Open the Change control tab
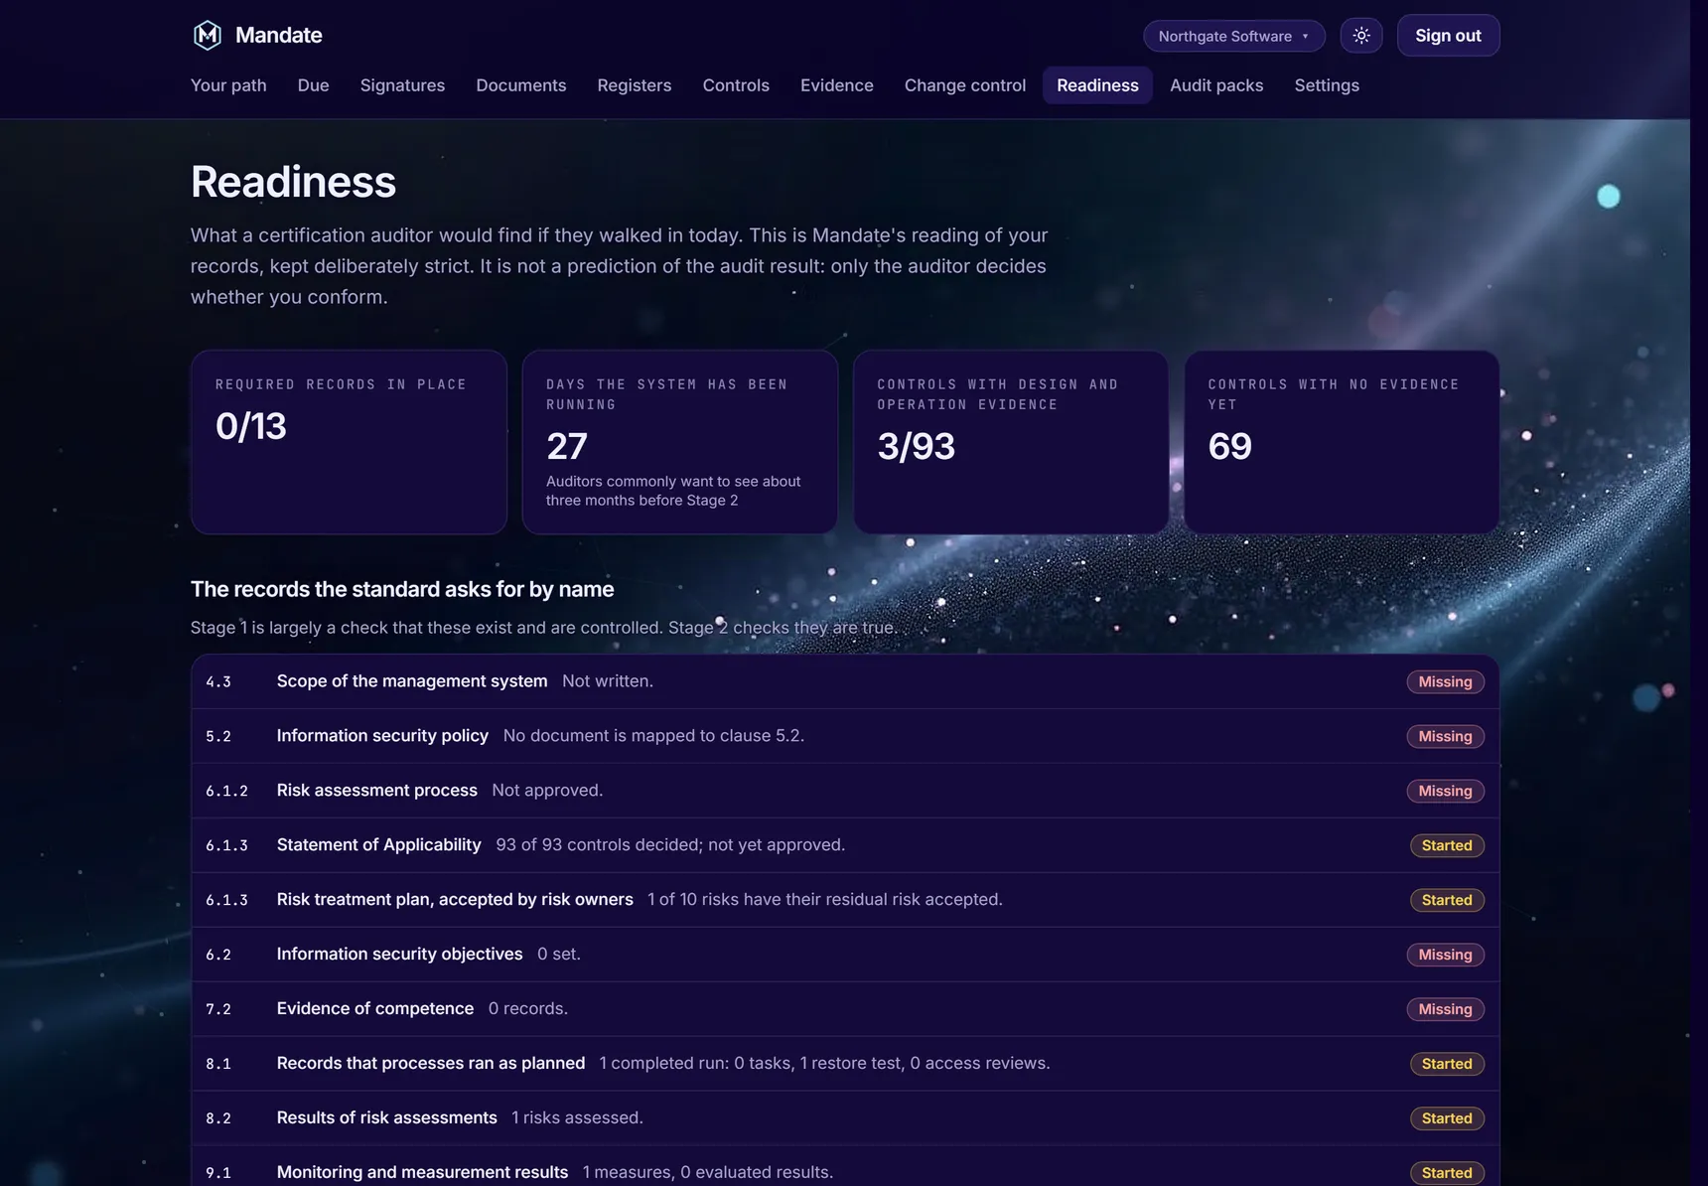This screenshot has height=1186, width=1708. (x=965, y=85)
